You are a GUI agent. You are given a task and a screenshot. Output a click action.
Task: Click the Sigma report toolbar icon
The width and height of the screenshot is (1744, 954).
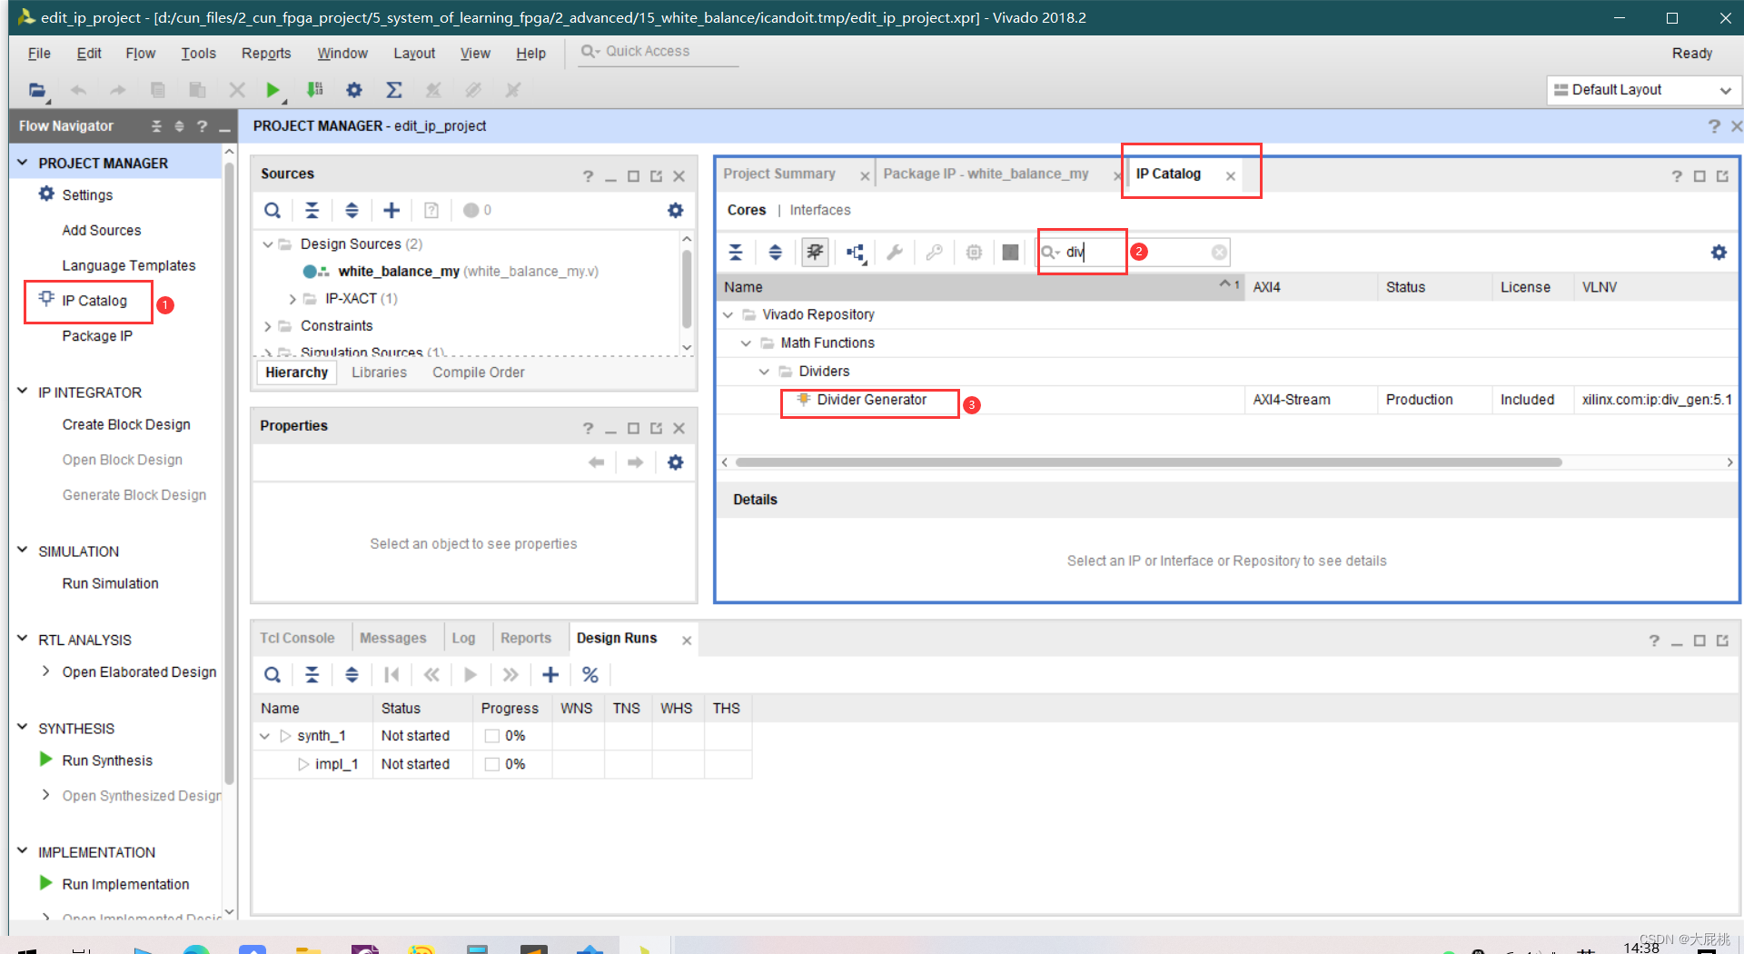click(394, 90)
